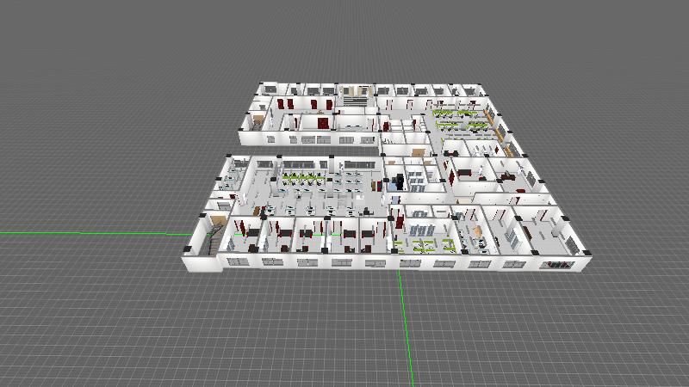Click the black column at the front-left building corner

pos(186,249)
